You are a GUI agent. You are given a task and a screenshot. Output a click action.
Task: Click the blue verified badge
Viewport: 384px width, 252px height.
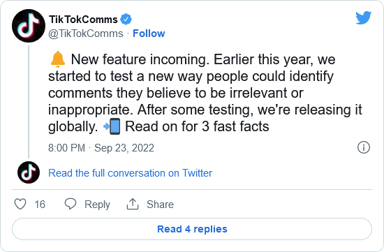click(126, 20)
